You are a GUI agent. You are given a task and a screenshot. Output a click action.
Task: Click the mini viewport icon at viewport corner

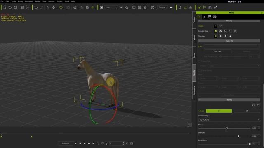pos(189,125)
